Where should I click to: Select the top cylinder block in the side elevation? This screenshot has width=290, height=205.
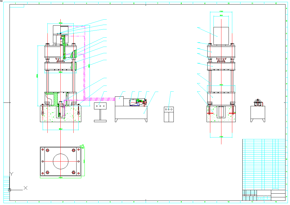pos(221,36)
